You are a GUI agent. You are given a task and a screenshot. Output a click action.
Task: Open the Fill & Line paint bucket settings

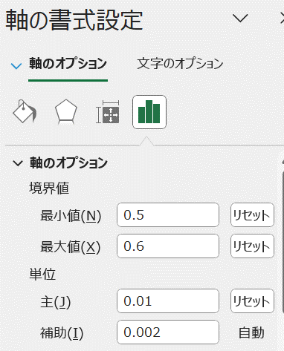[25, 112]
